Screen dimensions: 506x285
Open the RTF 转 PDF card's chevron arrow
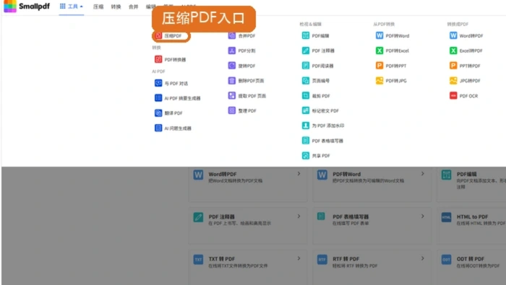pyautogui.click(x=422, y=258)
